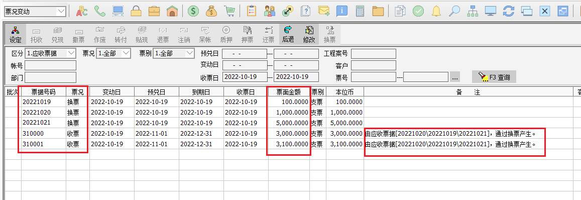The image size is (581, 200).
Task: Open the shopping cart icon
Action: [x=229, y=11]
